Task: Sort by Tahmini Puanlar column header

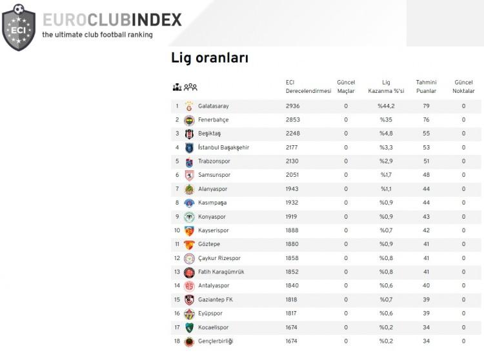Action: pos(426,86)
